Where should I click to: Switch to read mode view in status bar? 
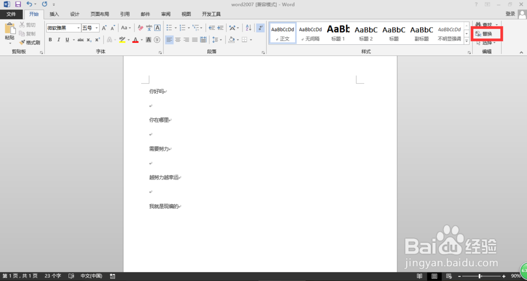click(419, 276)
